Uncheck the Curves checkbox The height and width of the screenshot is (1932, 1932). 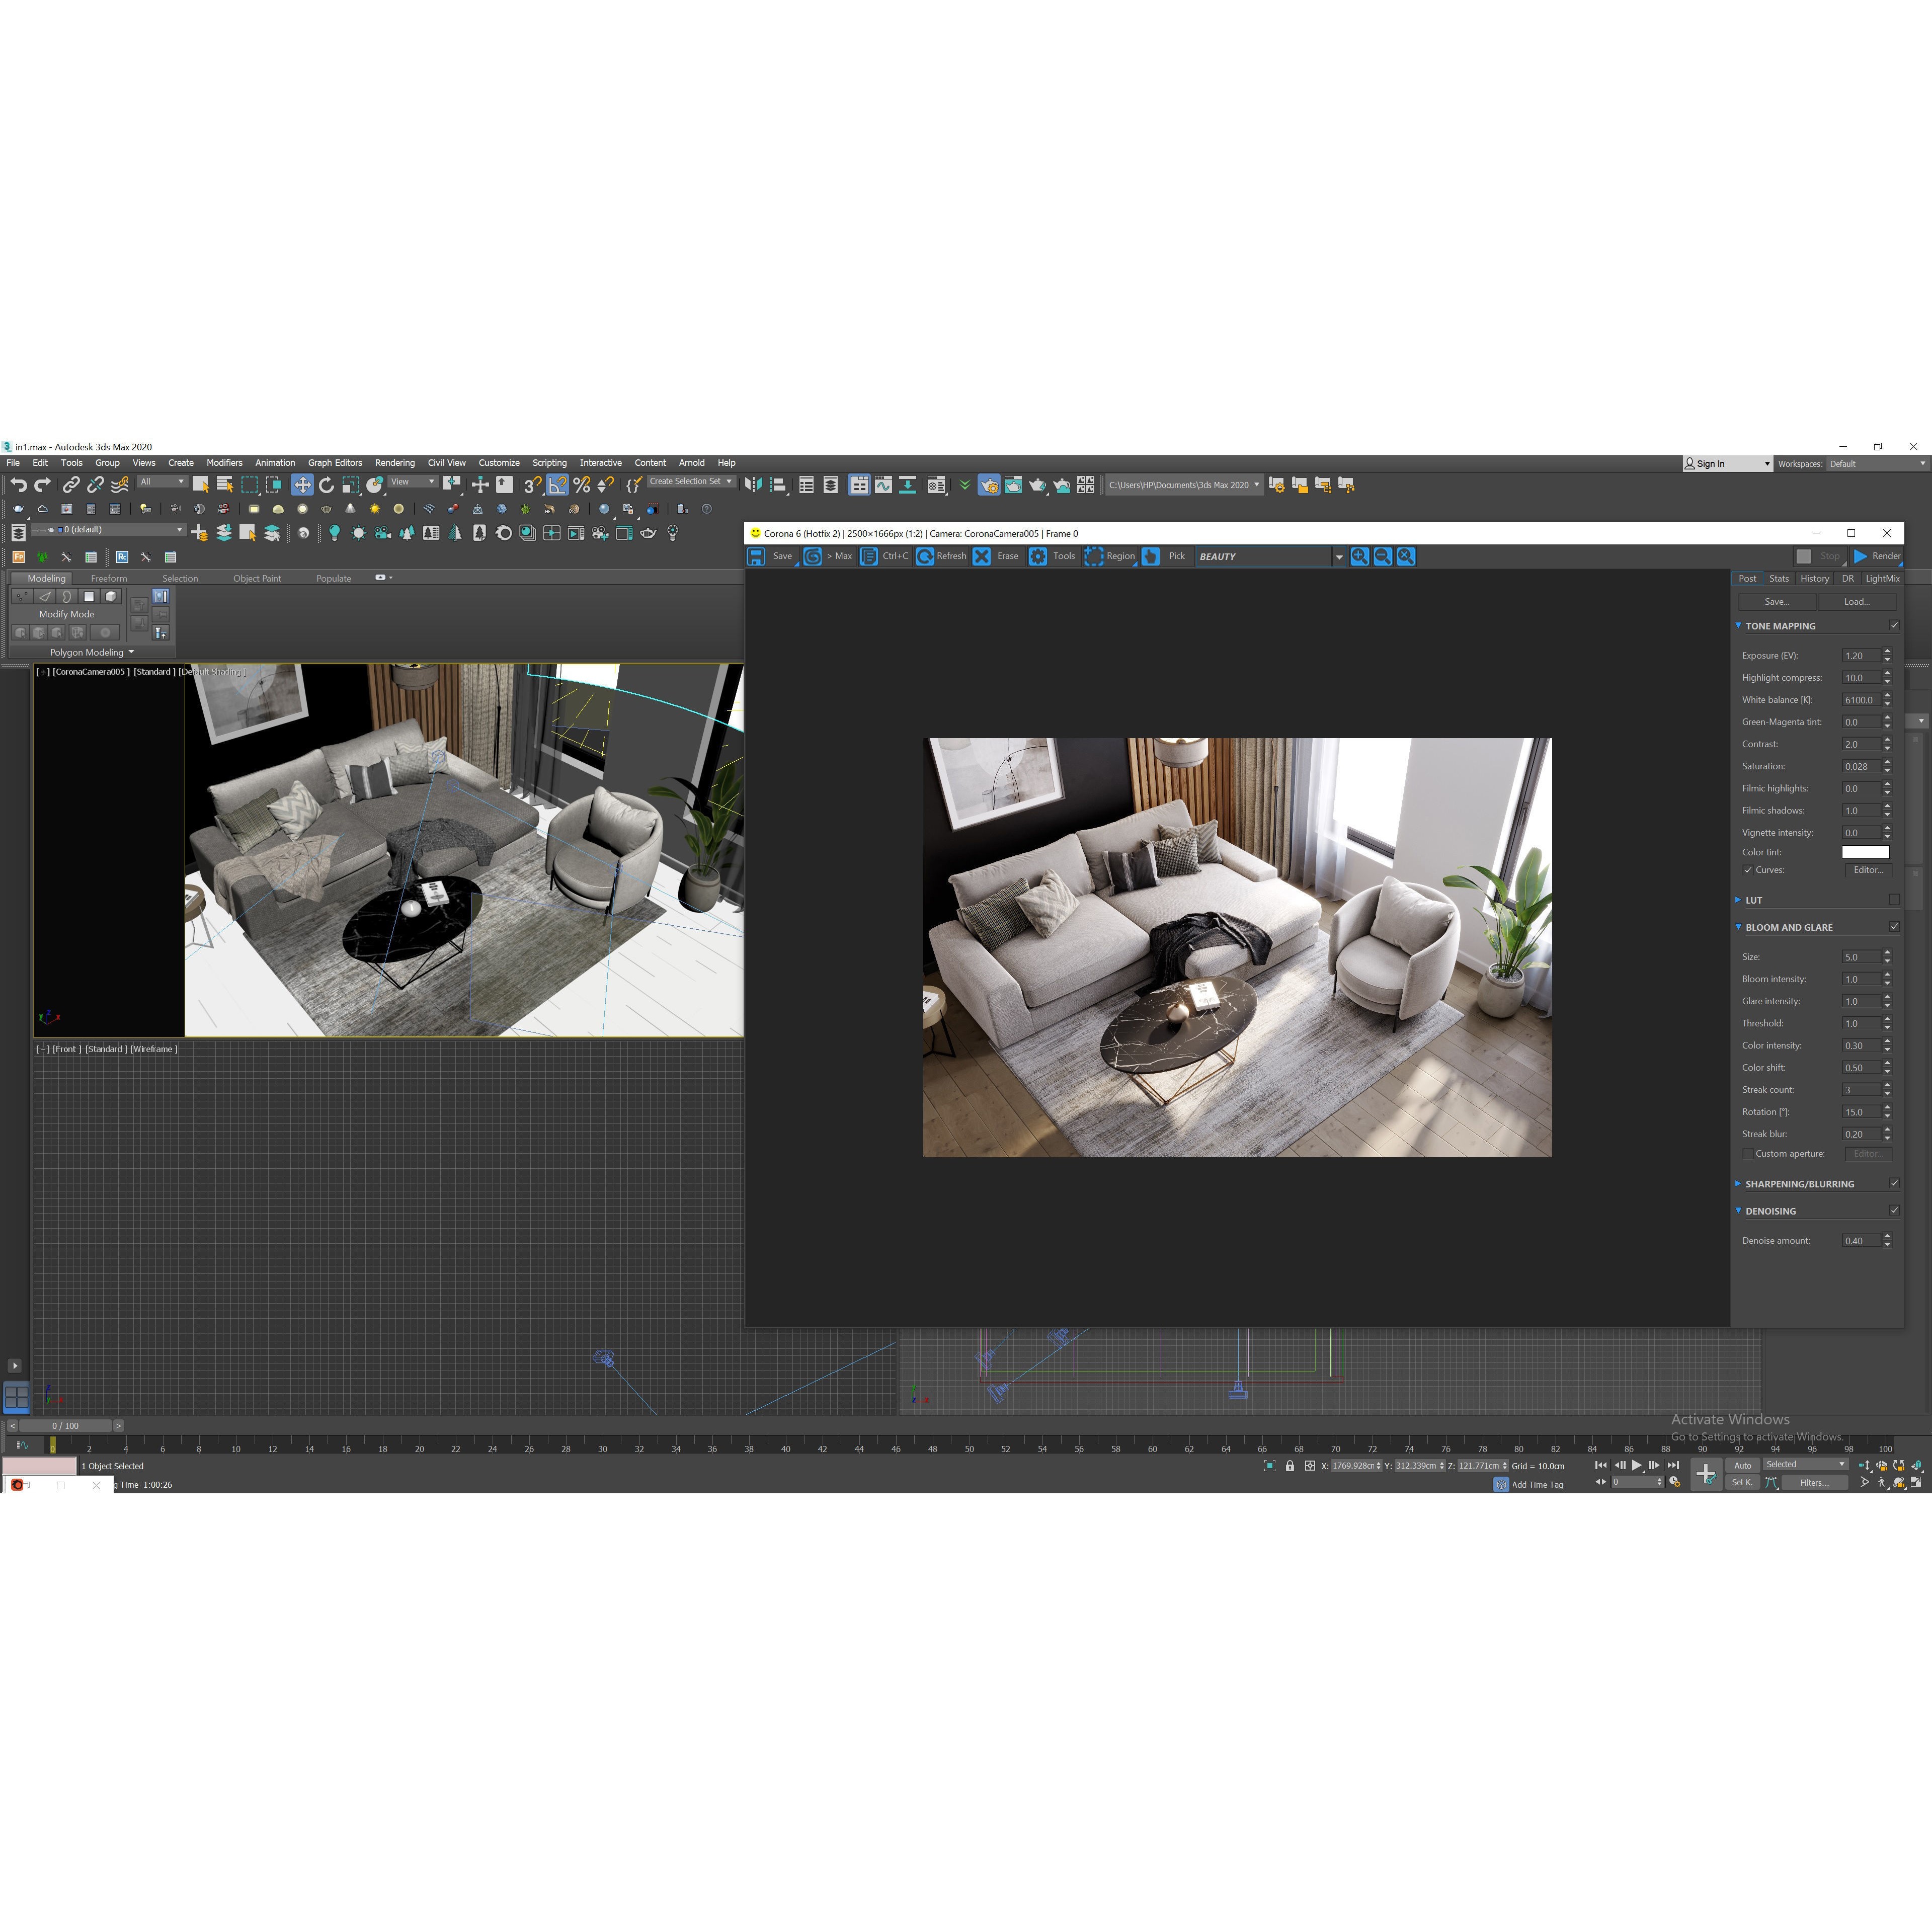[1748, 870]
